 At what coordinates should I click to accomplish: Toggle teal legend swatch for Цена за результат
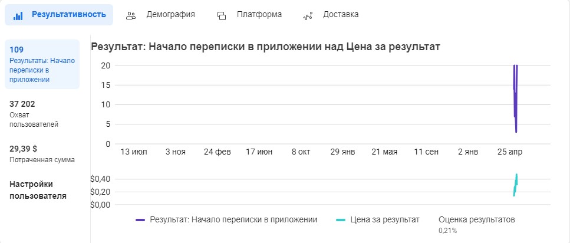pos(341,220)
